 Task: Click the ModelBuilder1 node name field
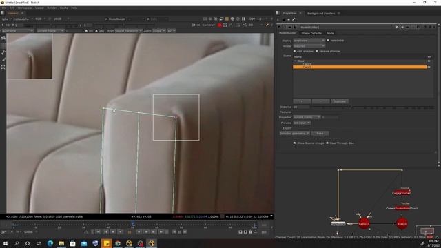point(347,28)
